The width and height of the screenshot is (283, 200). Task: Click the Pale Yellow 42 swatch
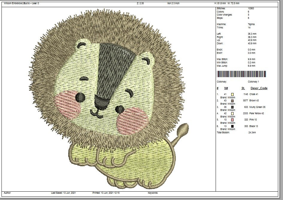(x=232, y=114)
